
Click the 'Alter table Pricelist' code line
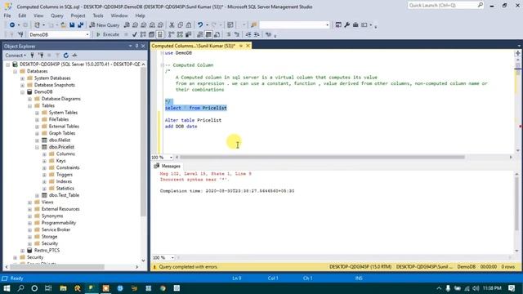[193, 120]
